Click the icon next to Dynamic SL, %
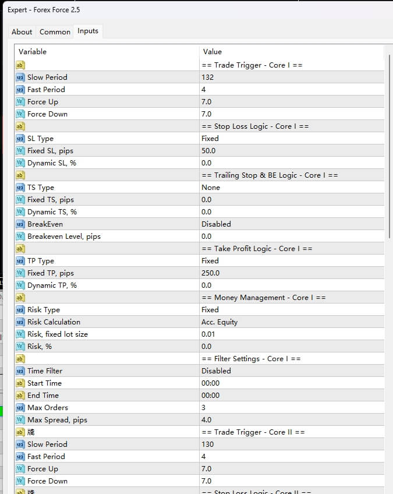393x494 pixels. 20,163
